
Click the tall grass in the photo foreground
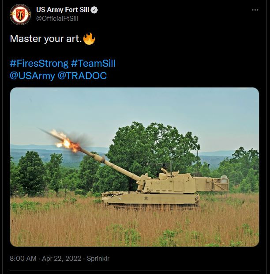tap(132, 225)
